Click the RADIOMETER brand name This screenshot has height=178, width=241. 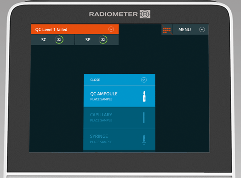point(113,14)
